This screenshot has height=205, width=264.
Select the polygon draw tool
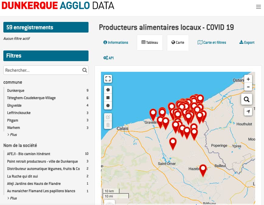pos(108,90)
